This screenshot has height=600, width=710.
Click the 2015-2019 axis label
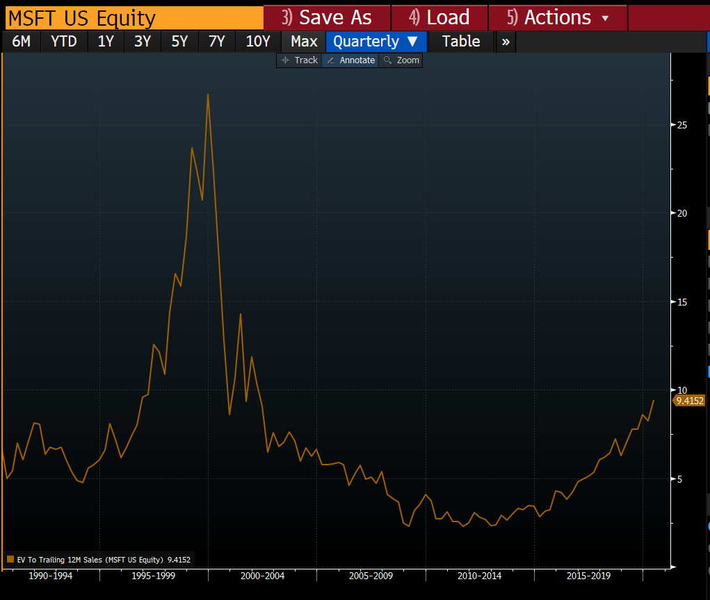point(588,576)
